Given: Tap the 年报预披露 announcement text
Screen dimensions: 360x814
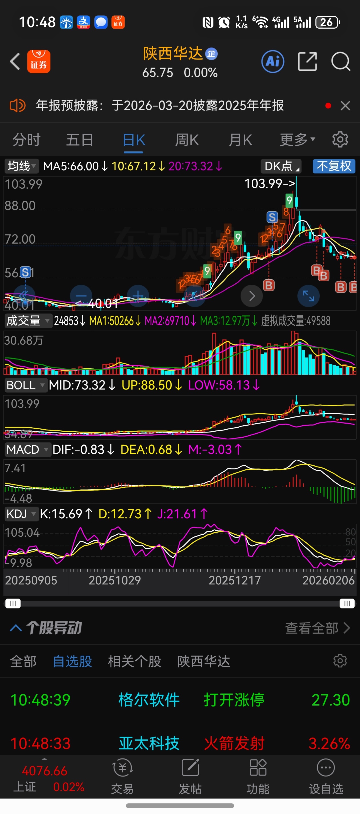Looking at the screenshot, I should click(x=160, y=106).
